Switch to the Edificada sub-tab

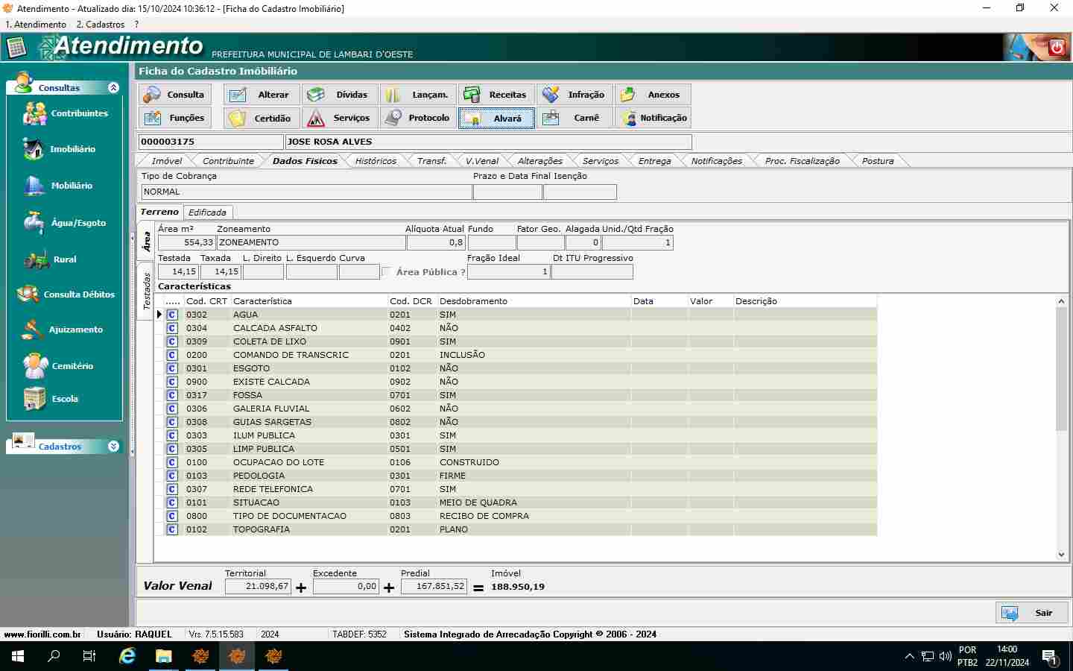point(207,212)
